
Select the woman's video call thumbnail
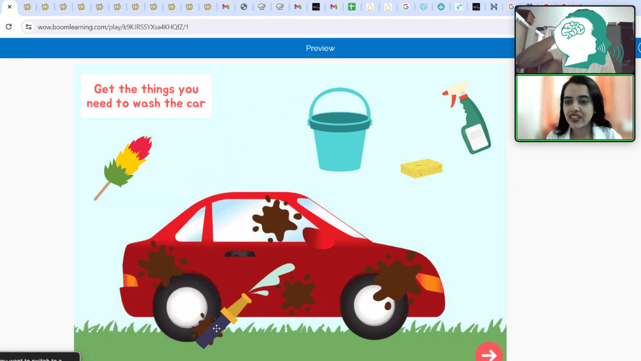tap(575, 107)
